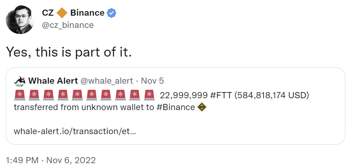Click the CZ display name
350x167 pixels.
point(48,13)
